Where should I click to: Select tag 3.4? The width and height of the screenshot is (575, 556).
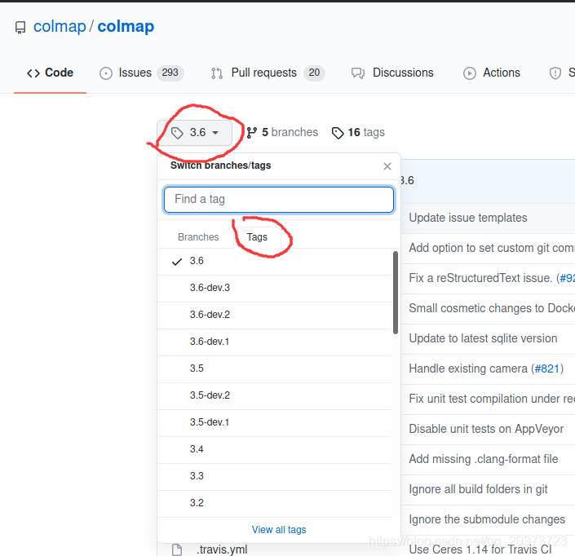pyautogui.click(x=274, y=450)
